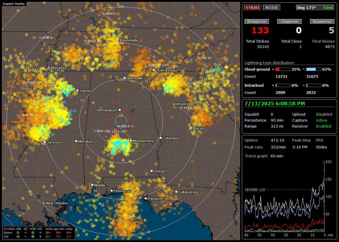This screenshot has width=339, height=242.
Task: Select the Chattanooga city marker dot
Action: pyautogui.click(x=154, y=70)
